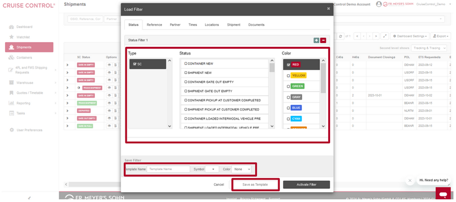Screen dimensions: 456x202
Task: Close the Load Filter dialog with X
Action: pyautogui.click(x=328, y=9)
